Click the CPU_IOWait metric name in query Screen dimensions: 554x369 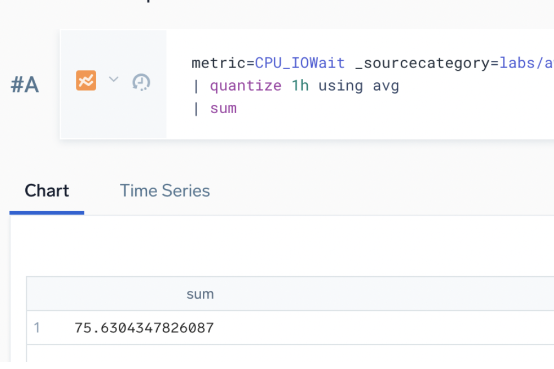click(x=300, y=63)
